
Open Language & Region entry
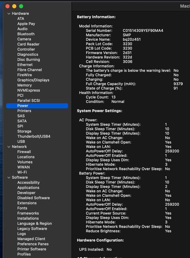click(x=35, y=224)
